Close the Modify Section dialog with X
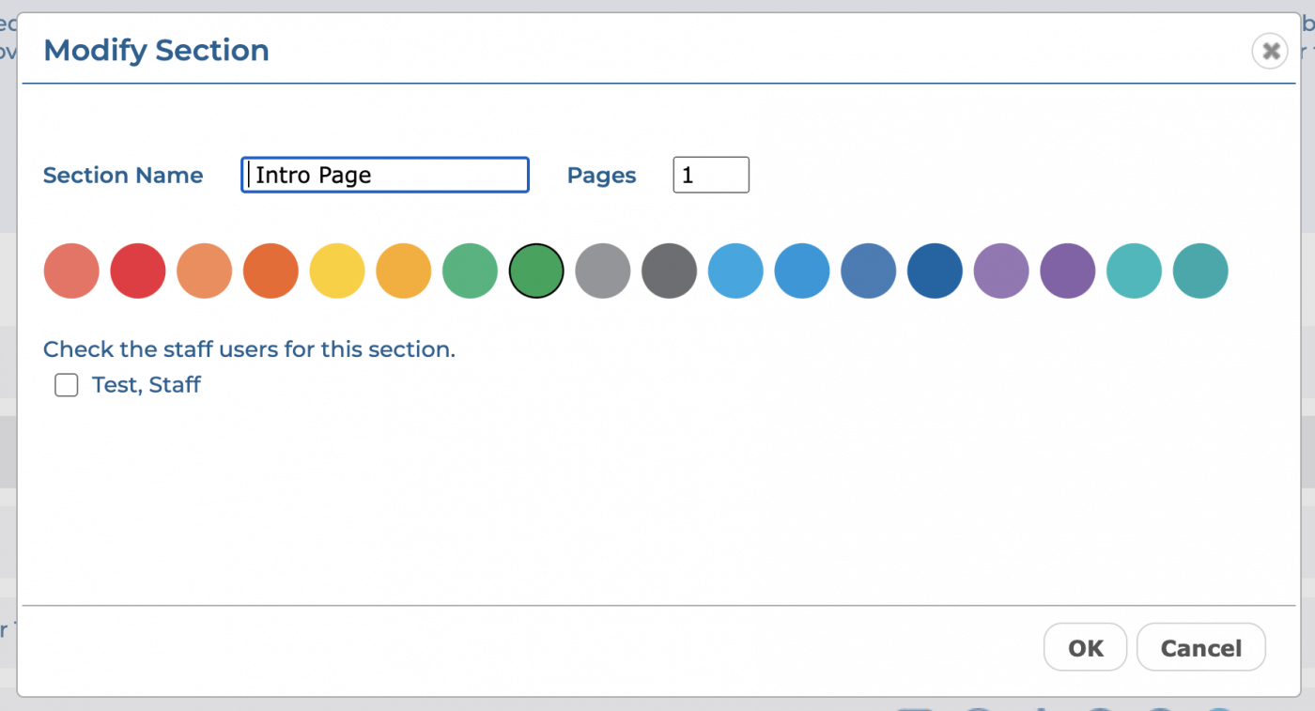 coord(1270,51)
